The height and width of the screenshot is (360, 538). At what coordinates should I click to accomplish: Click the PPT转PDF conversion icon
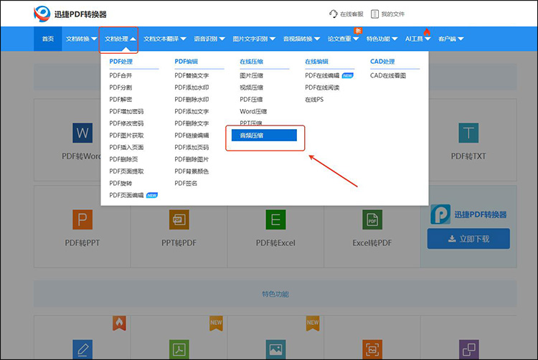pyautogui.click(x=179, y=219)
